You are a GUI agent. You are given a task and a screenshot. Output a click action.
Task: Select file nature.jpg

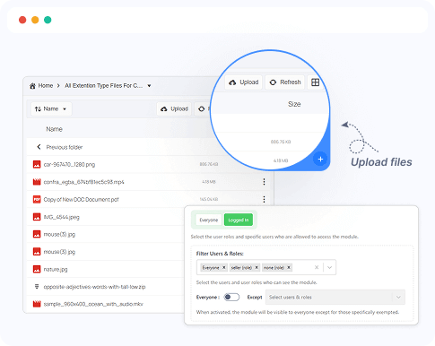[x=56, y=270]
